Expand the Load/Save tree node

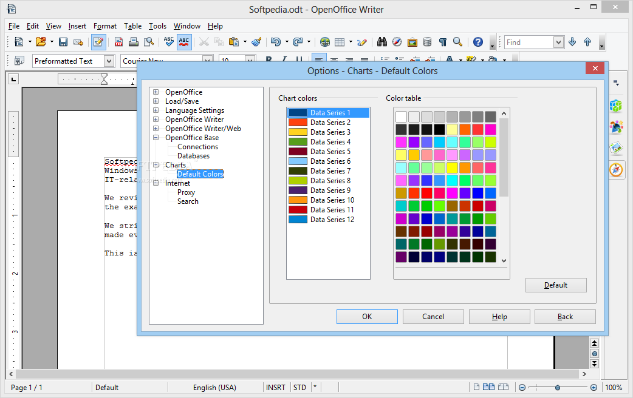156,101
